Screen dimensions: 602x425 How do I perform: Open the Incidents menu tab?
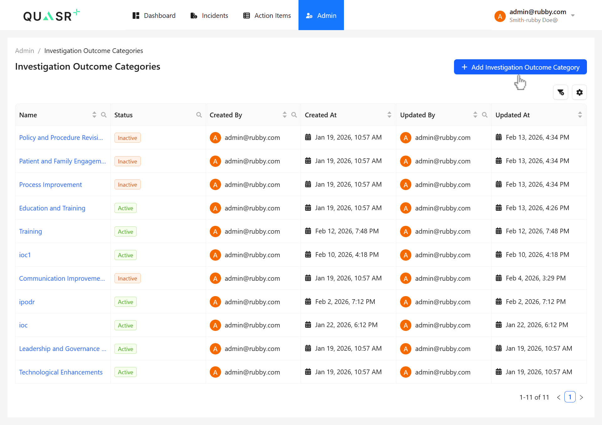pos(209,15)
